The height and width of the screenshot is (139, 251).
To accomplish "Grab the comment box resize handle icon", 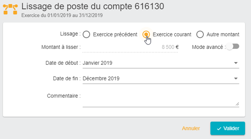I will pos(237,104).
